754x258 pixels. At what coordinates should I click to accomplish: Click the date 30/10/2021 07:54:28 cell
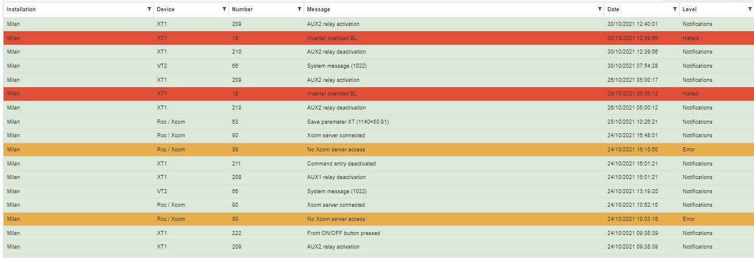pyautogui.click(x=632, y=66)
